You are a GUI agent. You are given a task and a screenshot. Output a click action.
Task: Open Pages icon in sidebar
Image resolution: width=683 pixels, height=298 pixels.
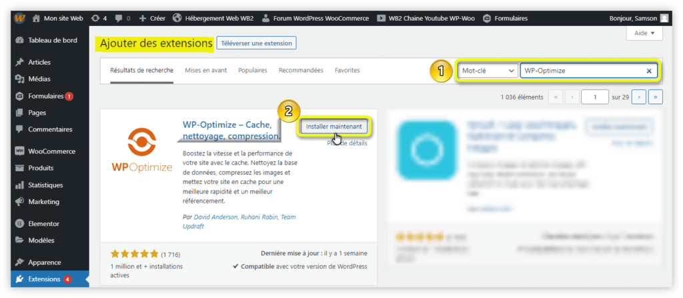coord(19,113)
